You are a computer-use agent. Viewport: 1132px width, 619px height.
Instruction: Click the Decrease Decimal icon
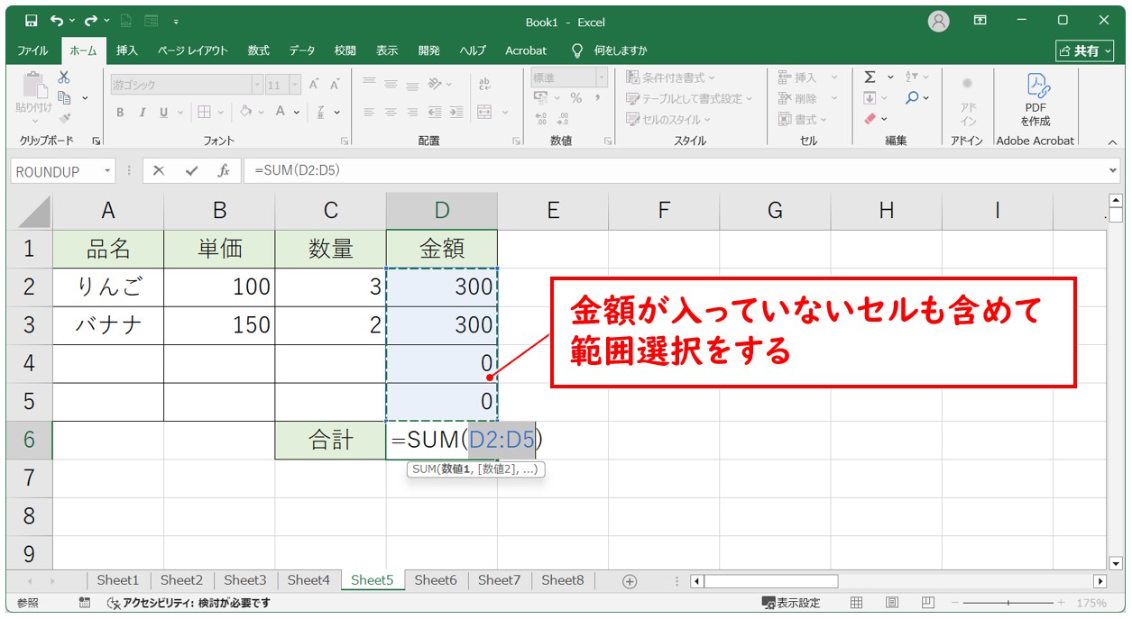pyautogui.click(x=563, y=118)
